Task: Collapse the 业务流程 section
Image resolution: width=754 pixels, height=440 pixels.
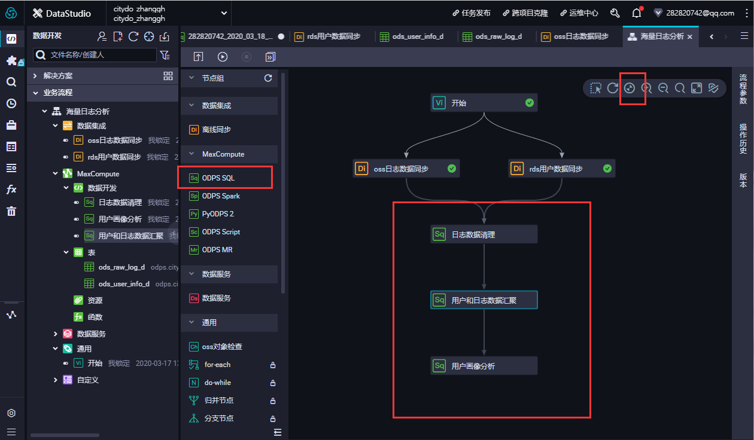Action: point(36,93)
